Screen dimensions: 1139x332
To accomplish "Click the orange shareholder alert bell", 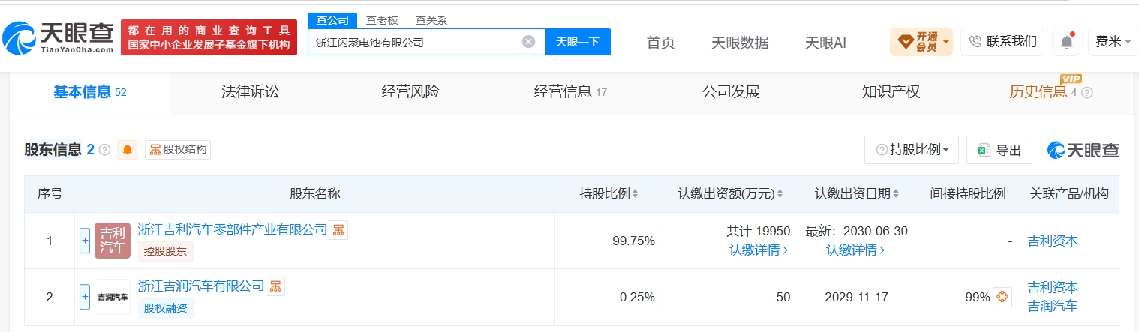I will (128, 150).
